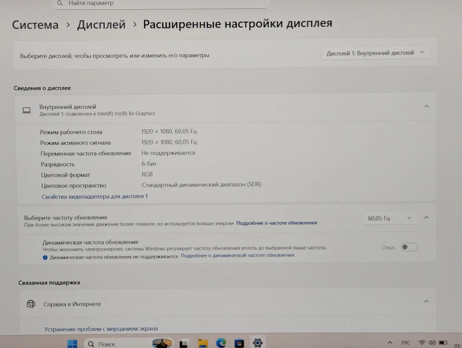Open Microsoft Edge from the taskbar
Screen dimensions: 462x348
pyautogui.click(x=221, y=343)
